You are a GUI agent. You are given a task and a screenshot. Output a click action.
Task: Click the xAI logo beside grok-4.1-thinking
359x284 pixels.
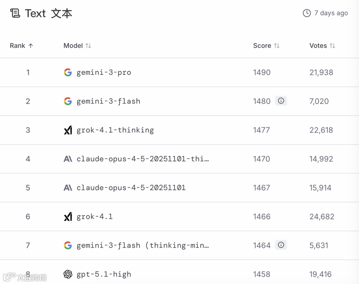pyautogui.click(x=68, y=130)
